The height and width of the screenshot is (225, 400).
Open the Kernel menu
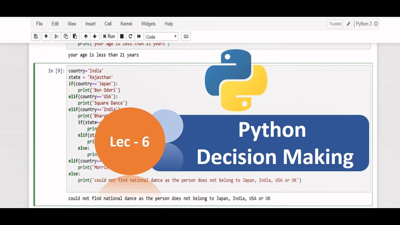coord(126,24)
